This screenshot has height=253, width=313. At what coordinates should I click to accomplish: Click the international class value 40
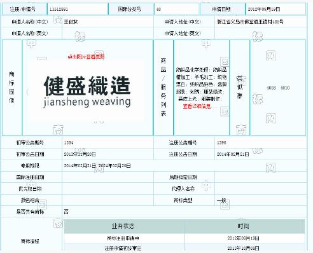coord(158,10)
